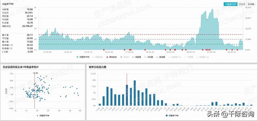Toggle the greyed 标准差(-1) legend item
258x121 pixels.
203,57
